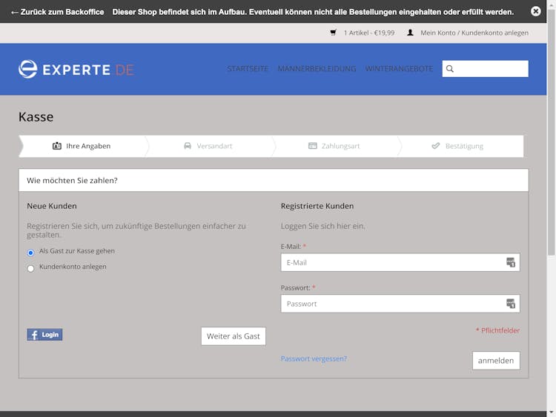Click the anmelden button
Screen dimensions: 556x417
(x=496, y=361)
